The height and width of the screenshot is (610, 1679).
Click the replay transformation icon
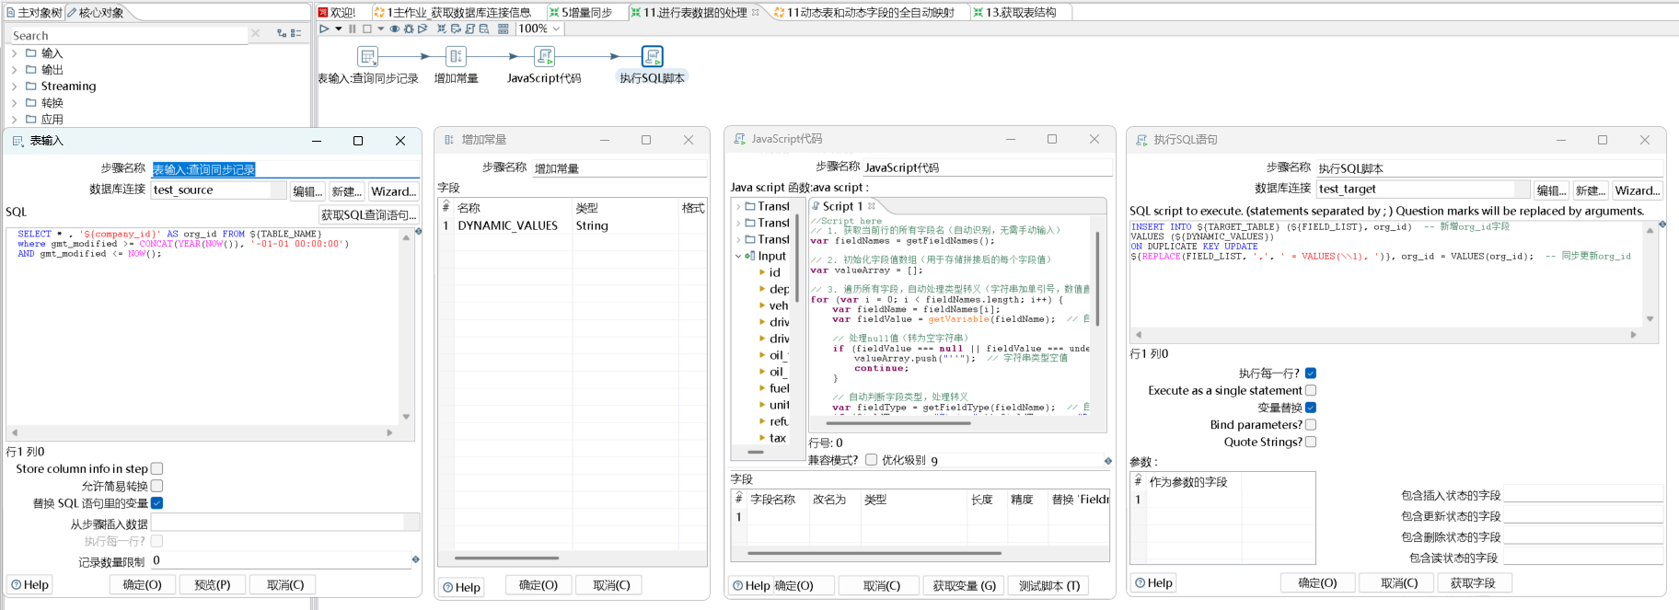click(423, 29)
